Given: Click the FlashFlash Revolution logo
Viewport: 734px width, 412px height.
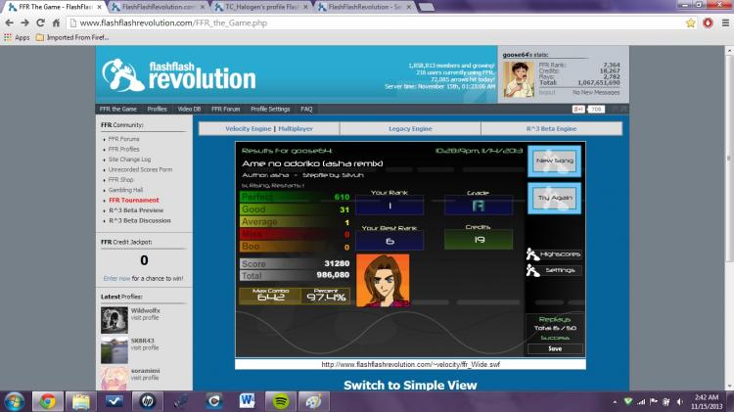Looking at the screenshot, I should coord(179,75).
